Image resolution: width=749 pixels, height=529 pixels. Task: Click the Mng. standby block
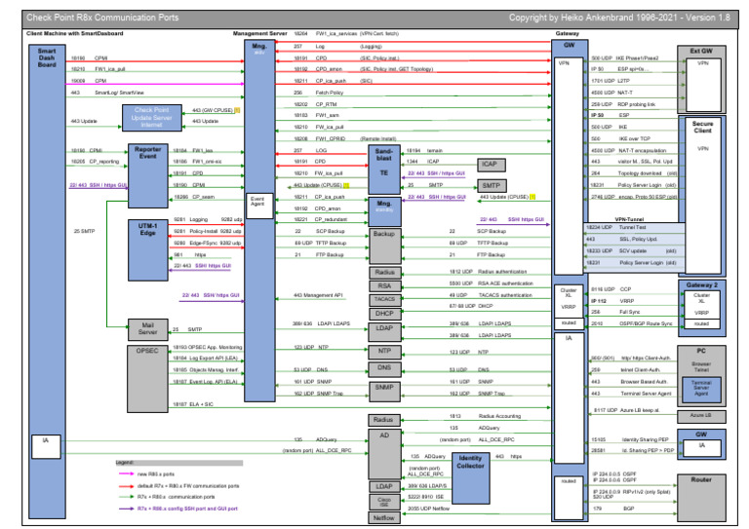point(384,205)
